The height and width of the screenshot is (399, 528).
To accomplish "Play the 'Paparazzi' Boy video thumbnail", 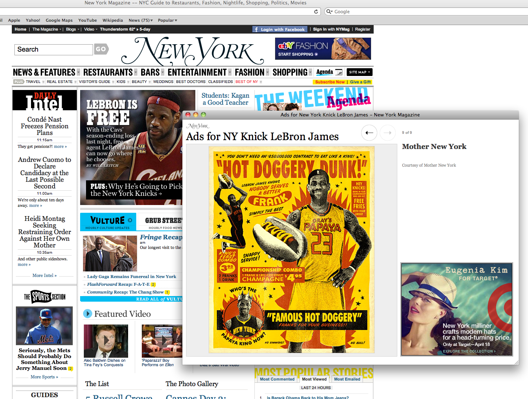I will [x=162, y=341].
